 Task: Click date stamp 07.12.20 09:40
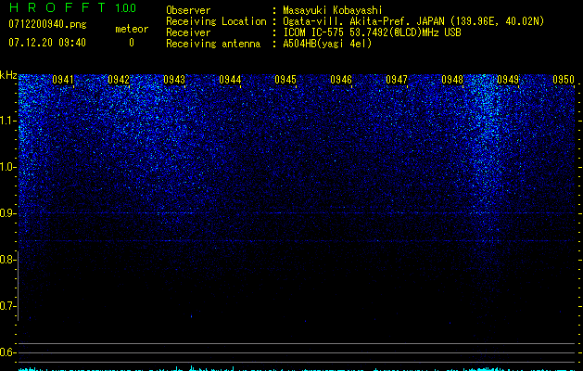tap(47, 43)
